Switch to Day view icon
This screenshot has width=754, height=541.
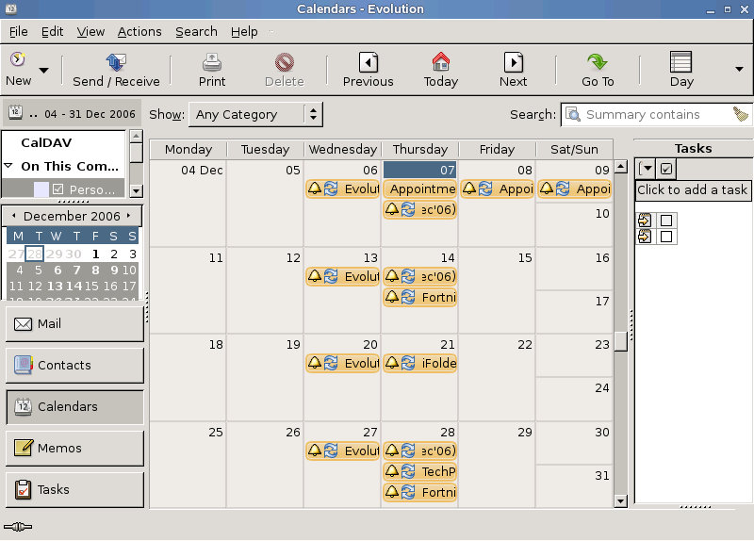(681, 63)
